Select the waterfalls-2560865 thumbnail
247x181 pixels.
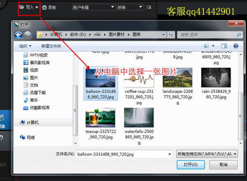point(139,117)
